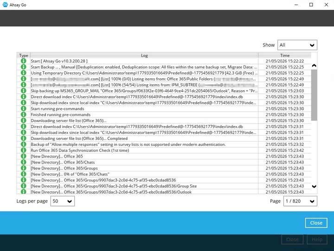Click the log list scroll down arrow
Image resolution: width=334 pixels, height=251 pixels.
click(314, 187)
